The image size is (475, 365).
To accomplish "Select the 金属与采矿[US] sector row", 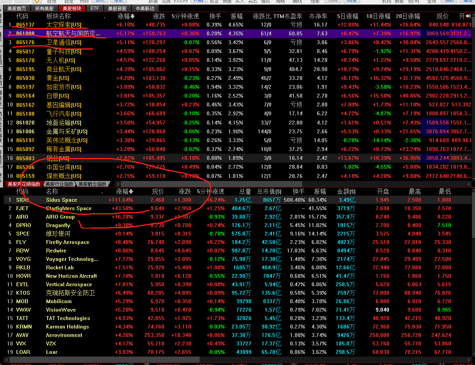I will 237,131.
